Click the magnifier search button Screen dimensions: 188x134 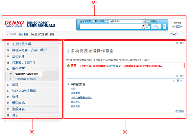pyautogui.click(x=156, y=27)
